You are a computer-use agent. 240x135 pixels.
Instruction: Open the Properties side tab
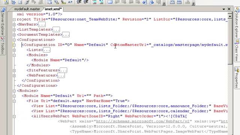[237, 78]
